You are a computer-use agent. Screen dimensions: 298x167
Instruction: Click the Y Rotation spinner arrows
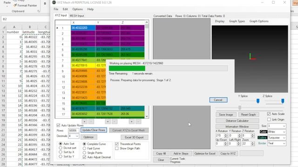(x=239, y=135)
